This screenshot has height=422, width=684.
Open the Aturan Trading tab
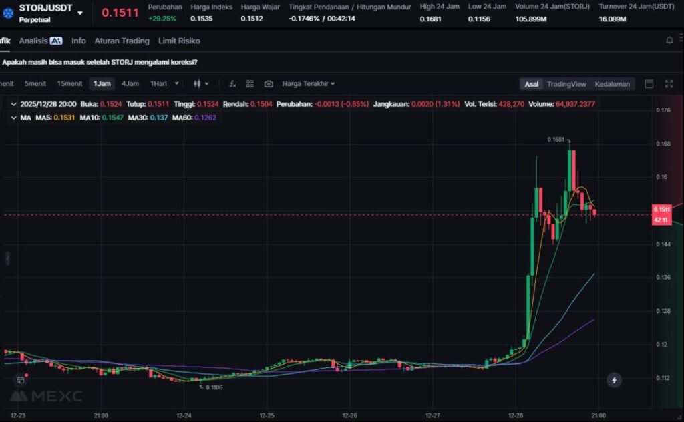(x=122, y=41)
